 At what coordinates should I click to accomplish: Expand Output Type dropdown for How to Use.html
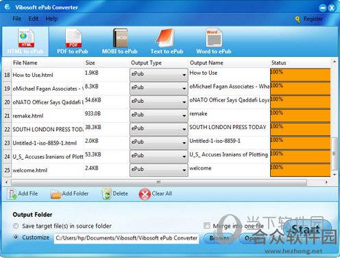(x=159, y=75)
